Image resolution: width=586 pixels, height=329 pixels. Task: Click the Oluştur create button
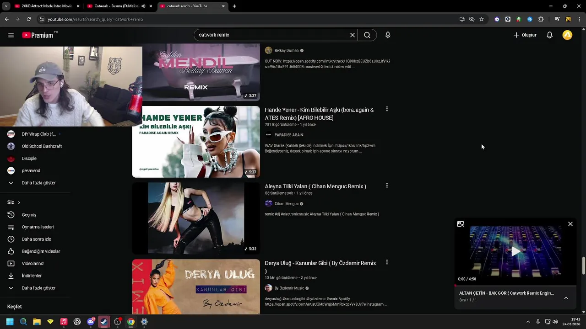[x=525, y=35]
